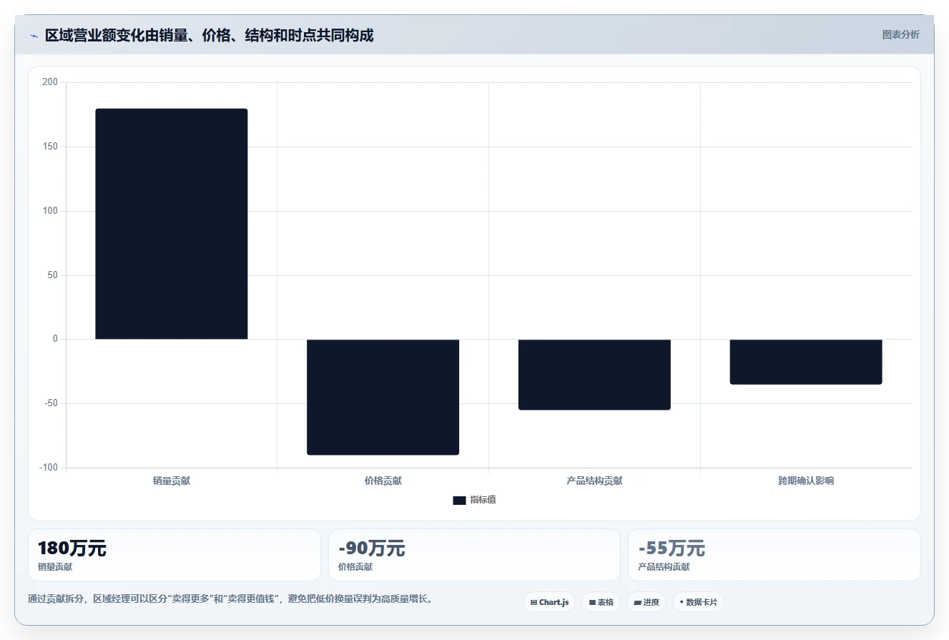Open the -55万元 产品结构贡献 card
The height and width of the screenshot is (640, 949).
coord(775,555)
